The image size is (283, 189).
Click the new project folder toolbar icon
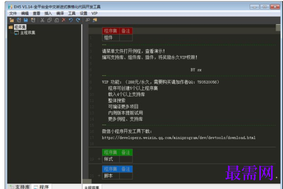pyautogui.click(x=11, y=20)
